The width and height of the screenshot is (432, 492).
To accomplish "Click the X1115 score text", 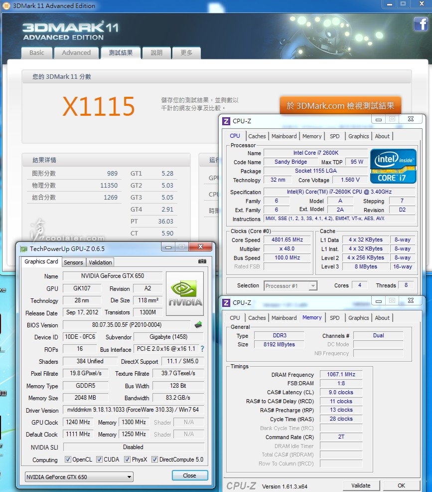I will [x=99, y=106].
